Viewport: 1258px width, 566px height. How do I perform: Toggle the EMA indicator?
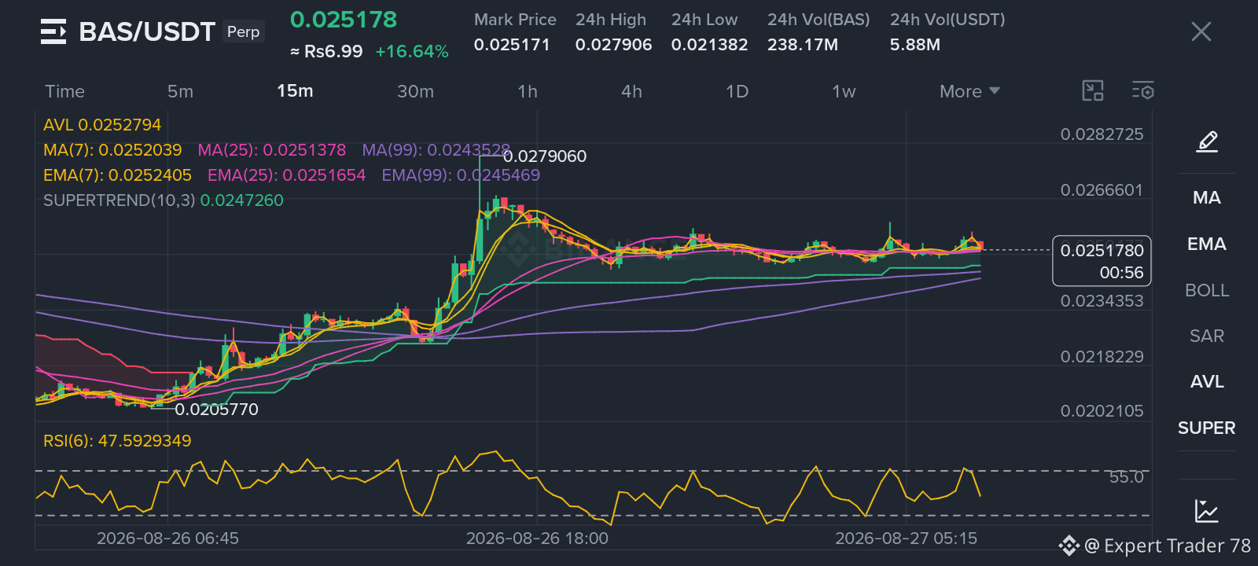pos(1207,244)
